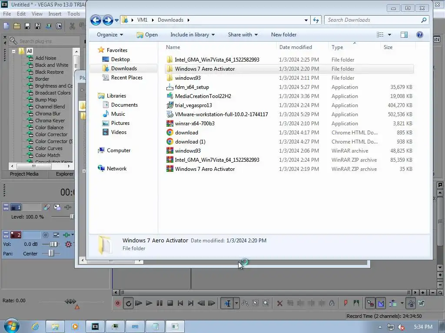Toggle Arm for Record on audio track 2
This screenshot has width=445, height=333.
tap(45, 235)
